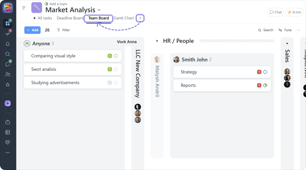Expand the HR / People group arrow
Screen dimensions: 306x170
(157, 41)
